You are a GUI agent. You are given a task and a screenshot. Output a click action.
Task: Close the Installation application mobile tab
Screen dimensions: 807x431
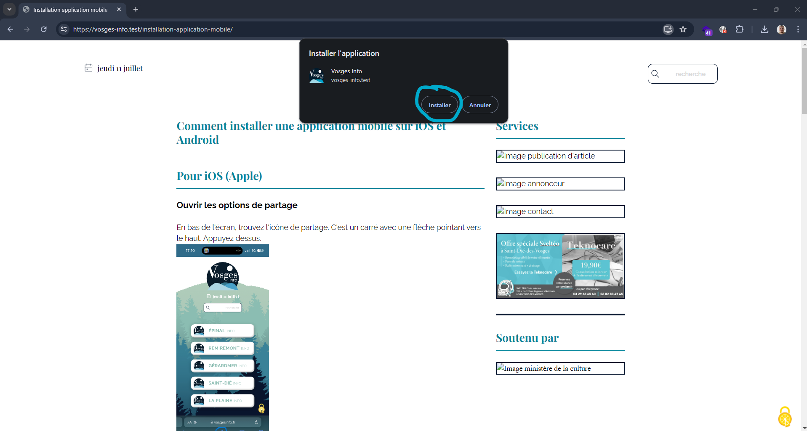[x=119, y=9]
